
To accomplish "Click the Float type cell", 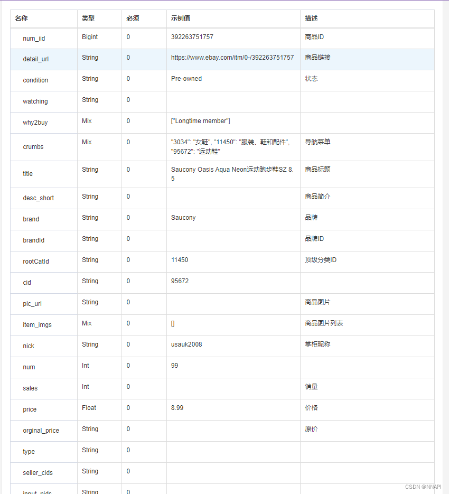I will (x=89, y=407).
